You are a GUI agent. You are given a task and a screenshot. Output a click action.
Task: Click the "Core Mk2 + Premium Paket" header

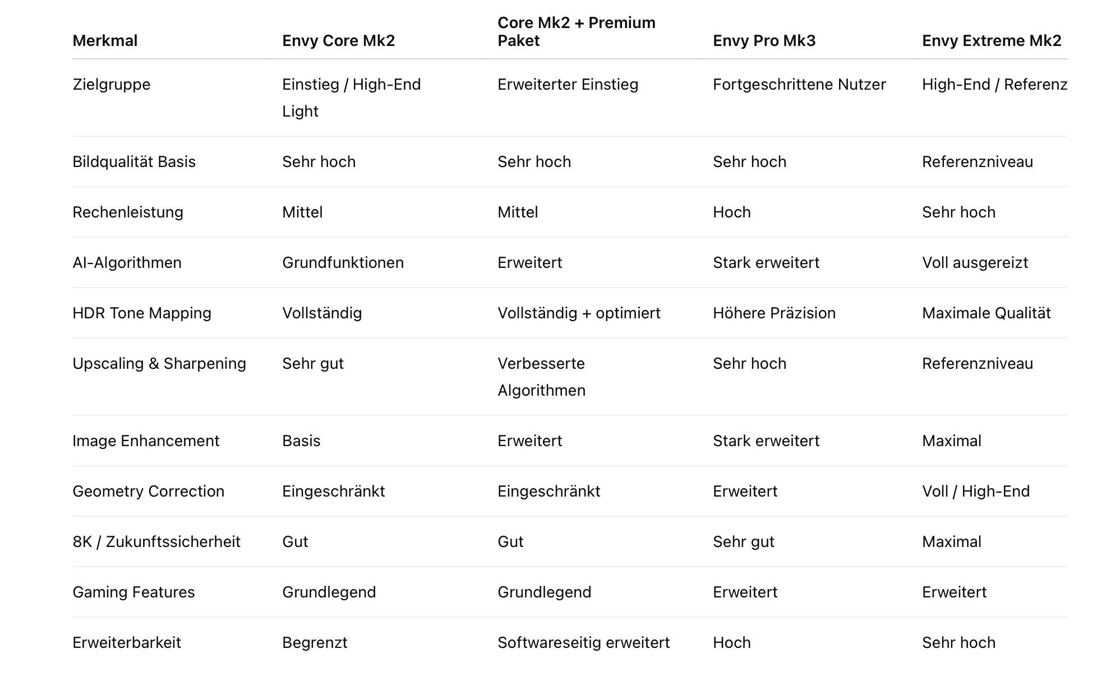576,31
